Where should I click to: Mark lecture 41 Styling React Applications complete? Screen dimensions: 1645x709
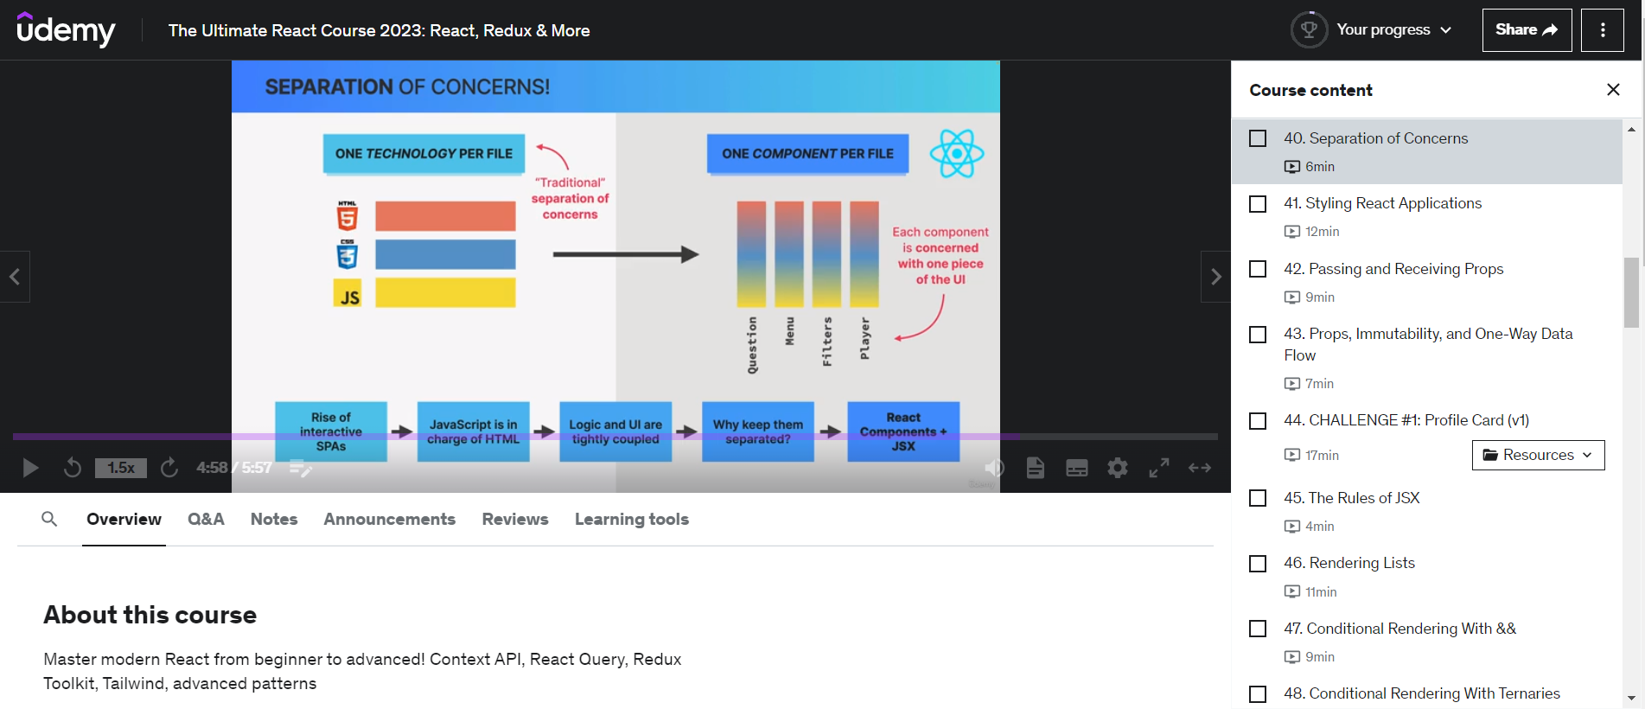[x=1258, y=204]
